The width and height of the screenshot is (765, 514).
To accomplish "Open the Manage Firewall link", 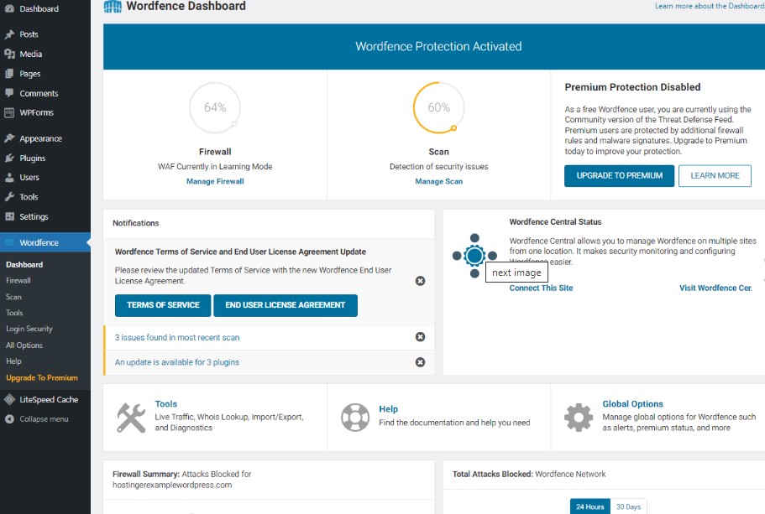I will (215, 181).
